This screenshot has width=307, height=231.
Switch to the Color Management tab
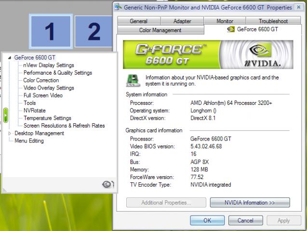tap(160, 30)
